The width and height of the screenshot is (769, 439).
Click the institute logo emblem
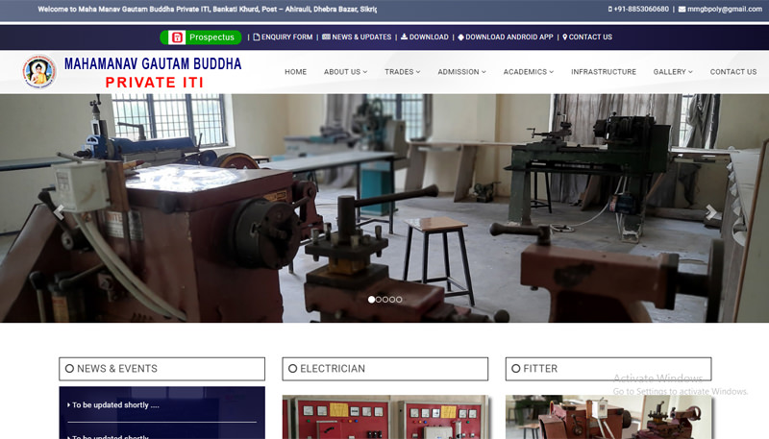[39, 72]
